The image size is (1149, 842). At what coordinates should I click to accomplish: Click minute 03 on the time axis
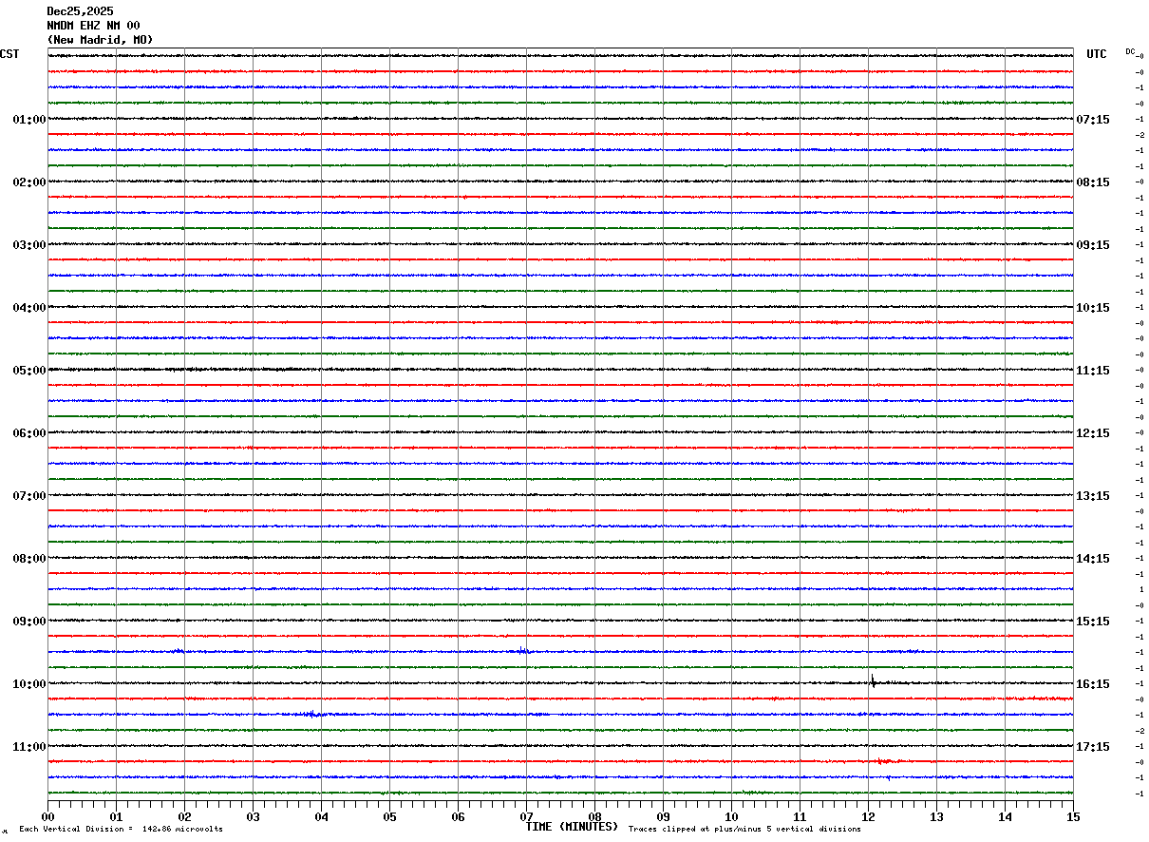click(x=253, y=816)
